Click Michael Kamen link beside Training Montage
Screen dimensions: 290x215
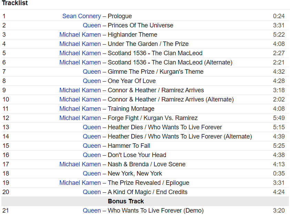[x=80, y=109]
